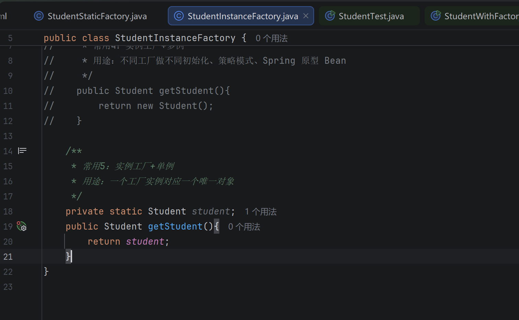This screenshot has width=519, height=320.
Task: Click the "*/" comment terminator on line 17
Action: point(77,196)
